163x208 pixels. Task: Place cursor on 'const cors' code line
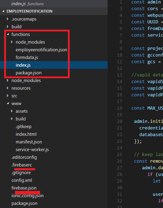click(x=147, y=9)
